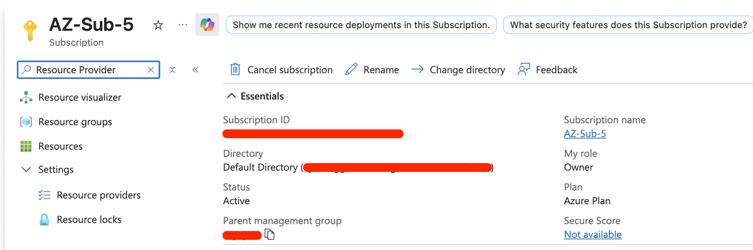Viewport: 753px width, 250px height.
Task: Open the more options ellipsis menu
Action: (183, 24)
